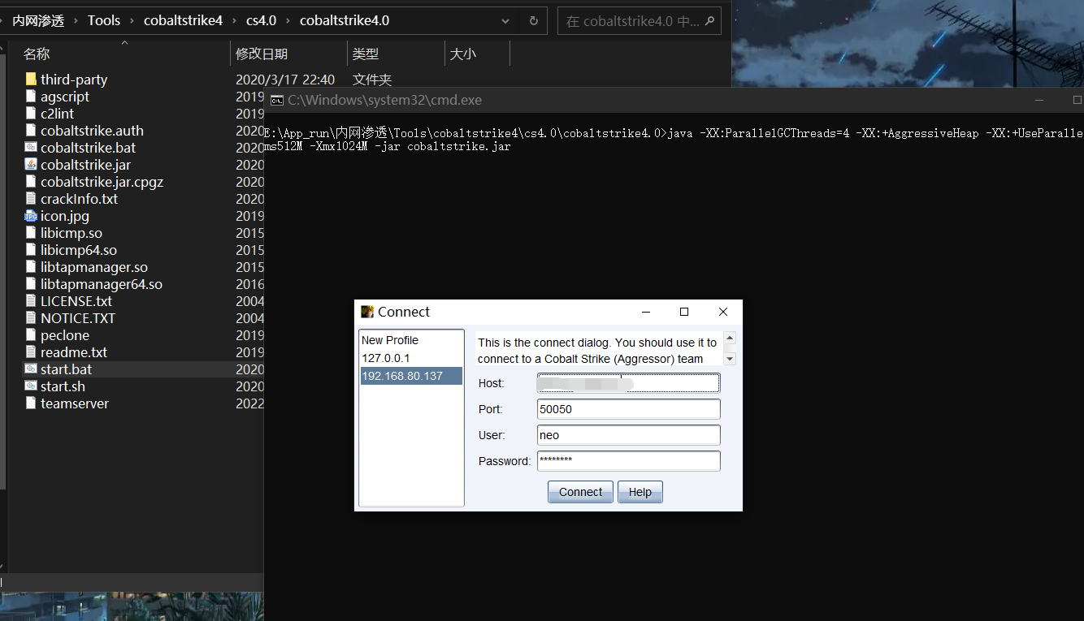1084x621 pixels.
Task: Select the libicmp64.so file name
Action: click(x=79, y=250)
